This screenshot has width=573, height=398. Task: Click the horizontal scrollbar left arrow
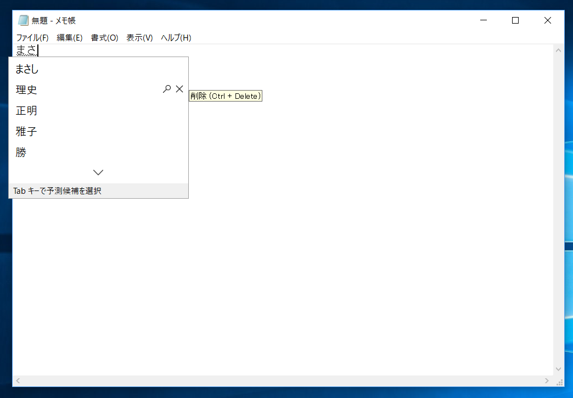tap(18, 381)
